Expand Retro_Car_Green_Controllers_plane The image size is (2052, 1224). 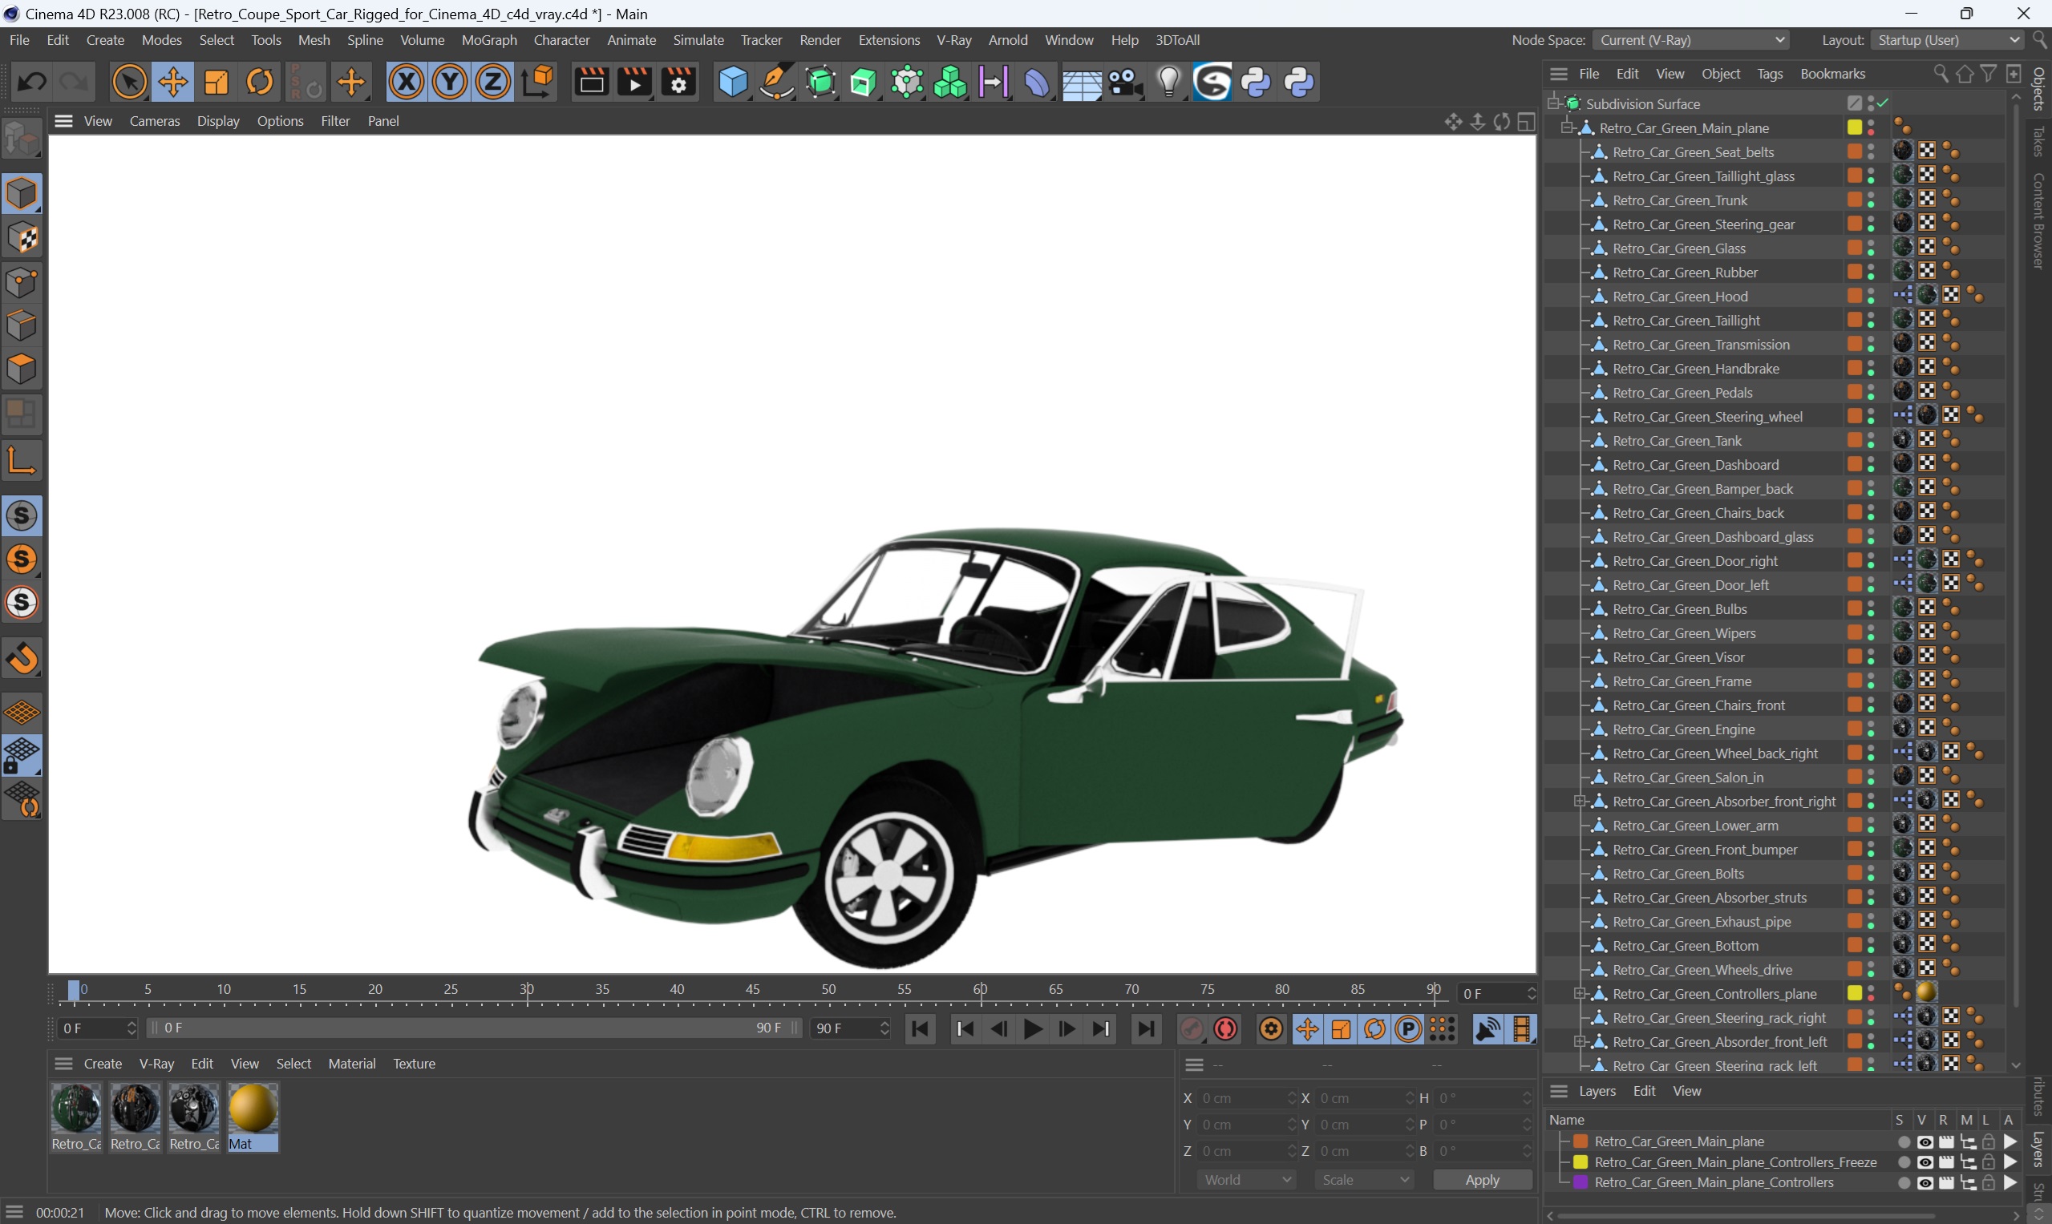pos(1580,993)
